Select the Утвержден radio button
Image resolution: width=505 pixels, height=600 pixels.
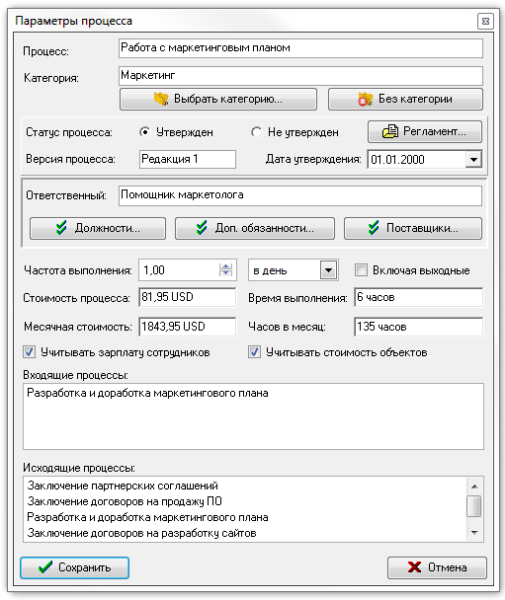click(145, 132)
